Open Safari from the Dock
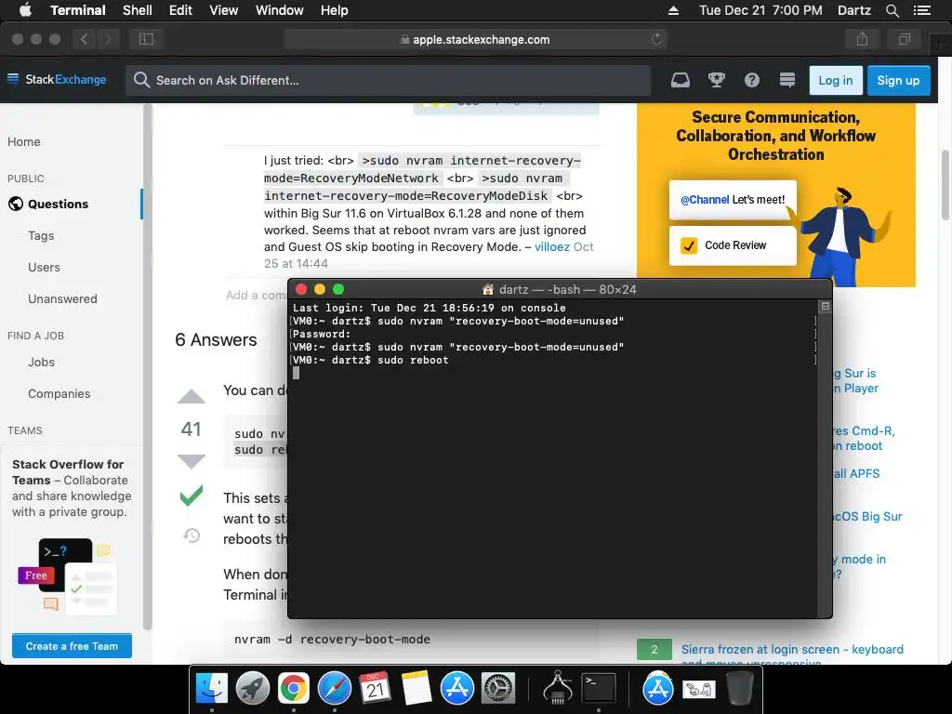 [335, 689]
